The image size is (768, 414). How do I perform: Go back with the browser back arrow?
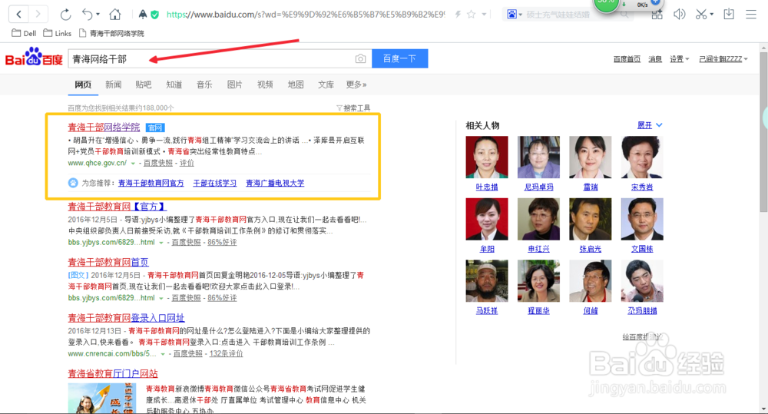point(18,14)
